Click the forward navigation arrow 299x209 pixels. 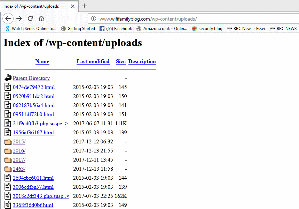pos(19,18)
